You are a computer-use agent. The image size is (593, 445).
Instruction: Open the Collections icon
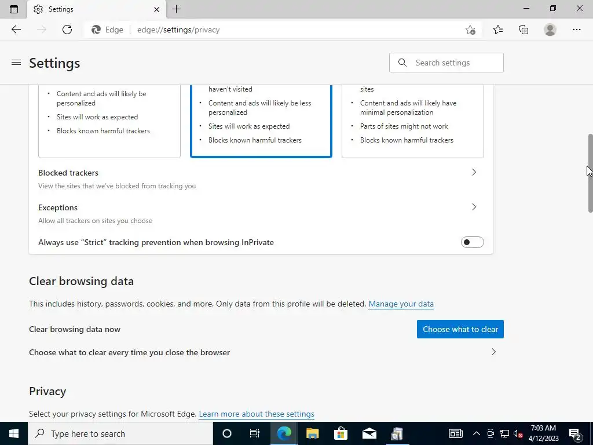pos(524,30)
